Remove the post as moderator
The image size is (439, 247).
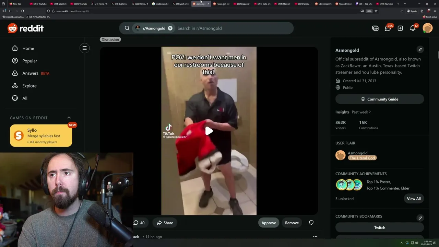[292, 223]
